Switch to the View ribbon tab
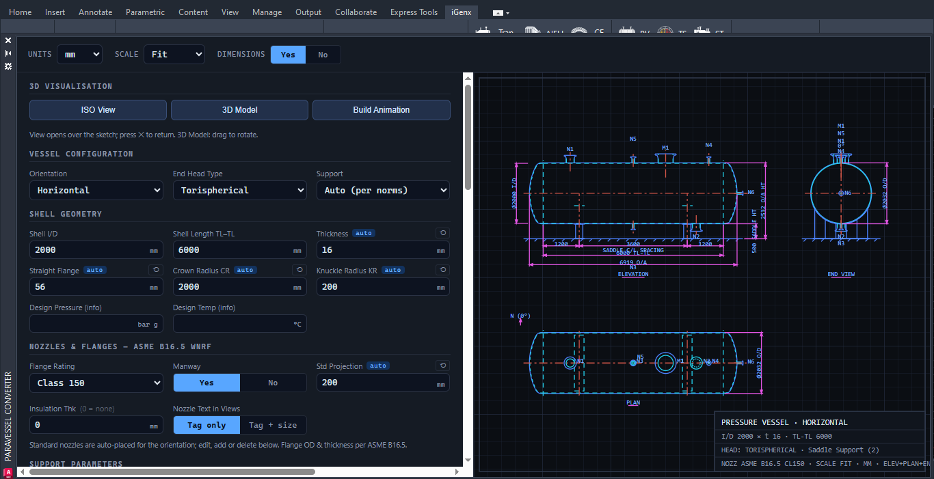Screen dimensions: 934x479 click(x=230, y=12)
